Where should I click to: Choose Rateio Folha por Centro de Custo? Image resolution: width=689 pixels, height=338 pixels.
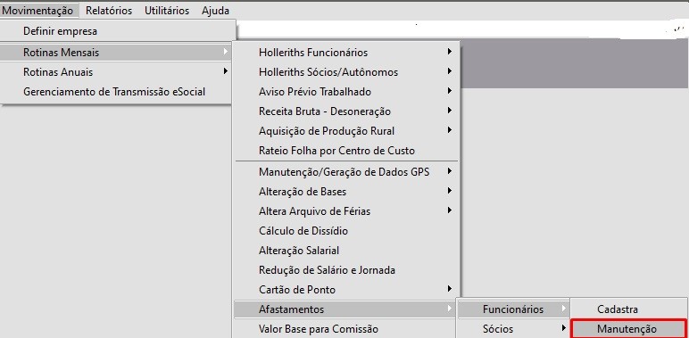click(346, 151)
